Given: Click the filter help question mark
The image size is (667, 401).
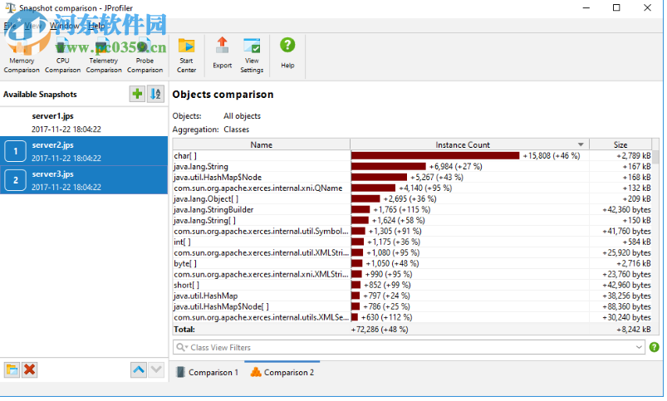Looking at the screenshot, I should coord(655,347).
